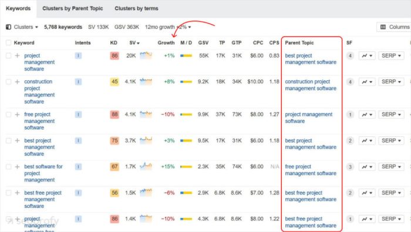The height and width of the screenshot is (232, 411).
Task: Add 'free project management software' with plus icon
Action: pyautogui.click(x=17, y=115)
